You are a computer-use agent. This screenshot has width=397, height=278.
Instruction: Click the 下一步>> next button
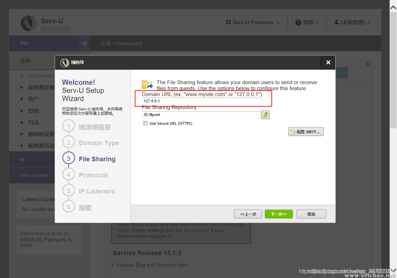coord(279,214)
